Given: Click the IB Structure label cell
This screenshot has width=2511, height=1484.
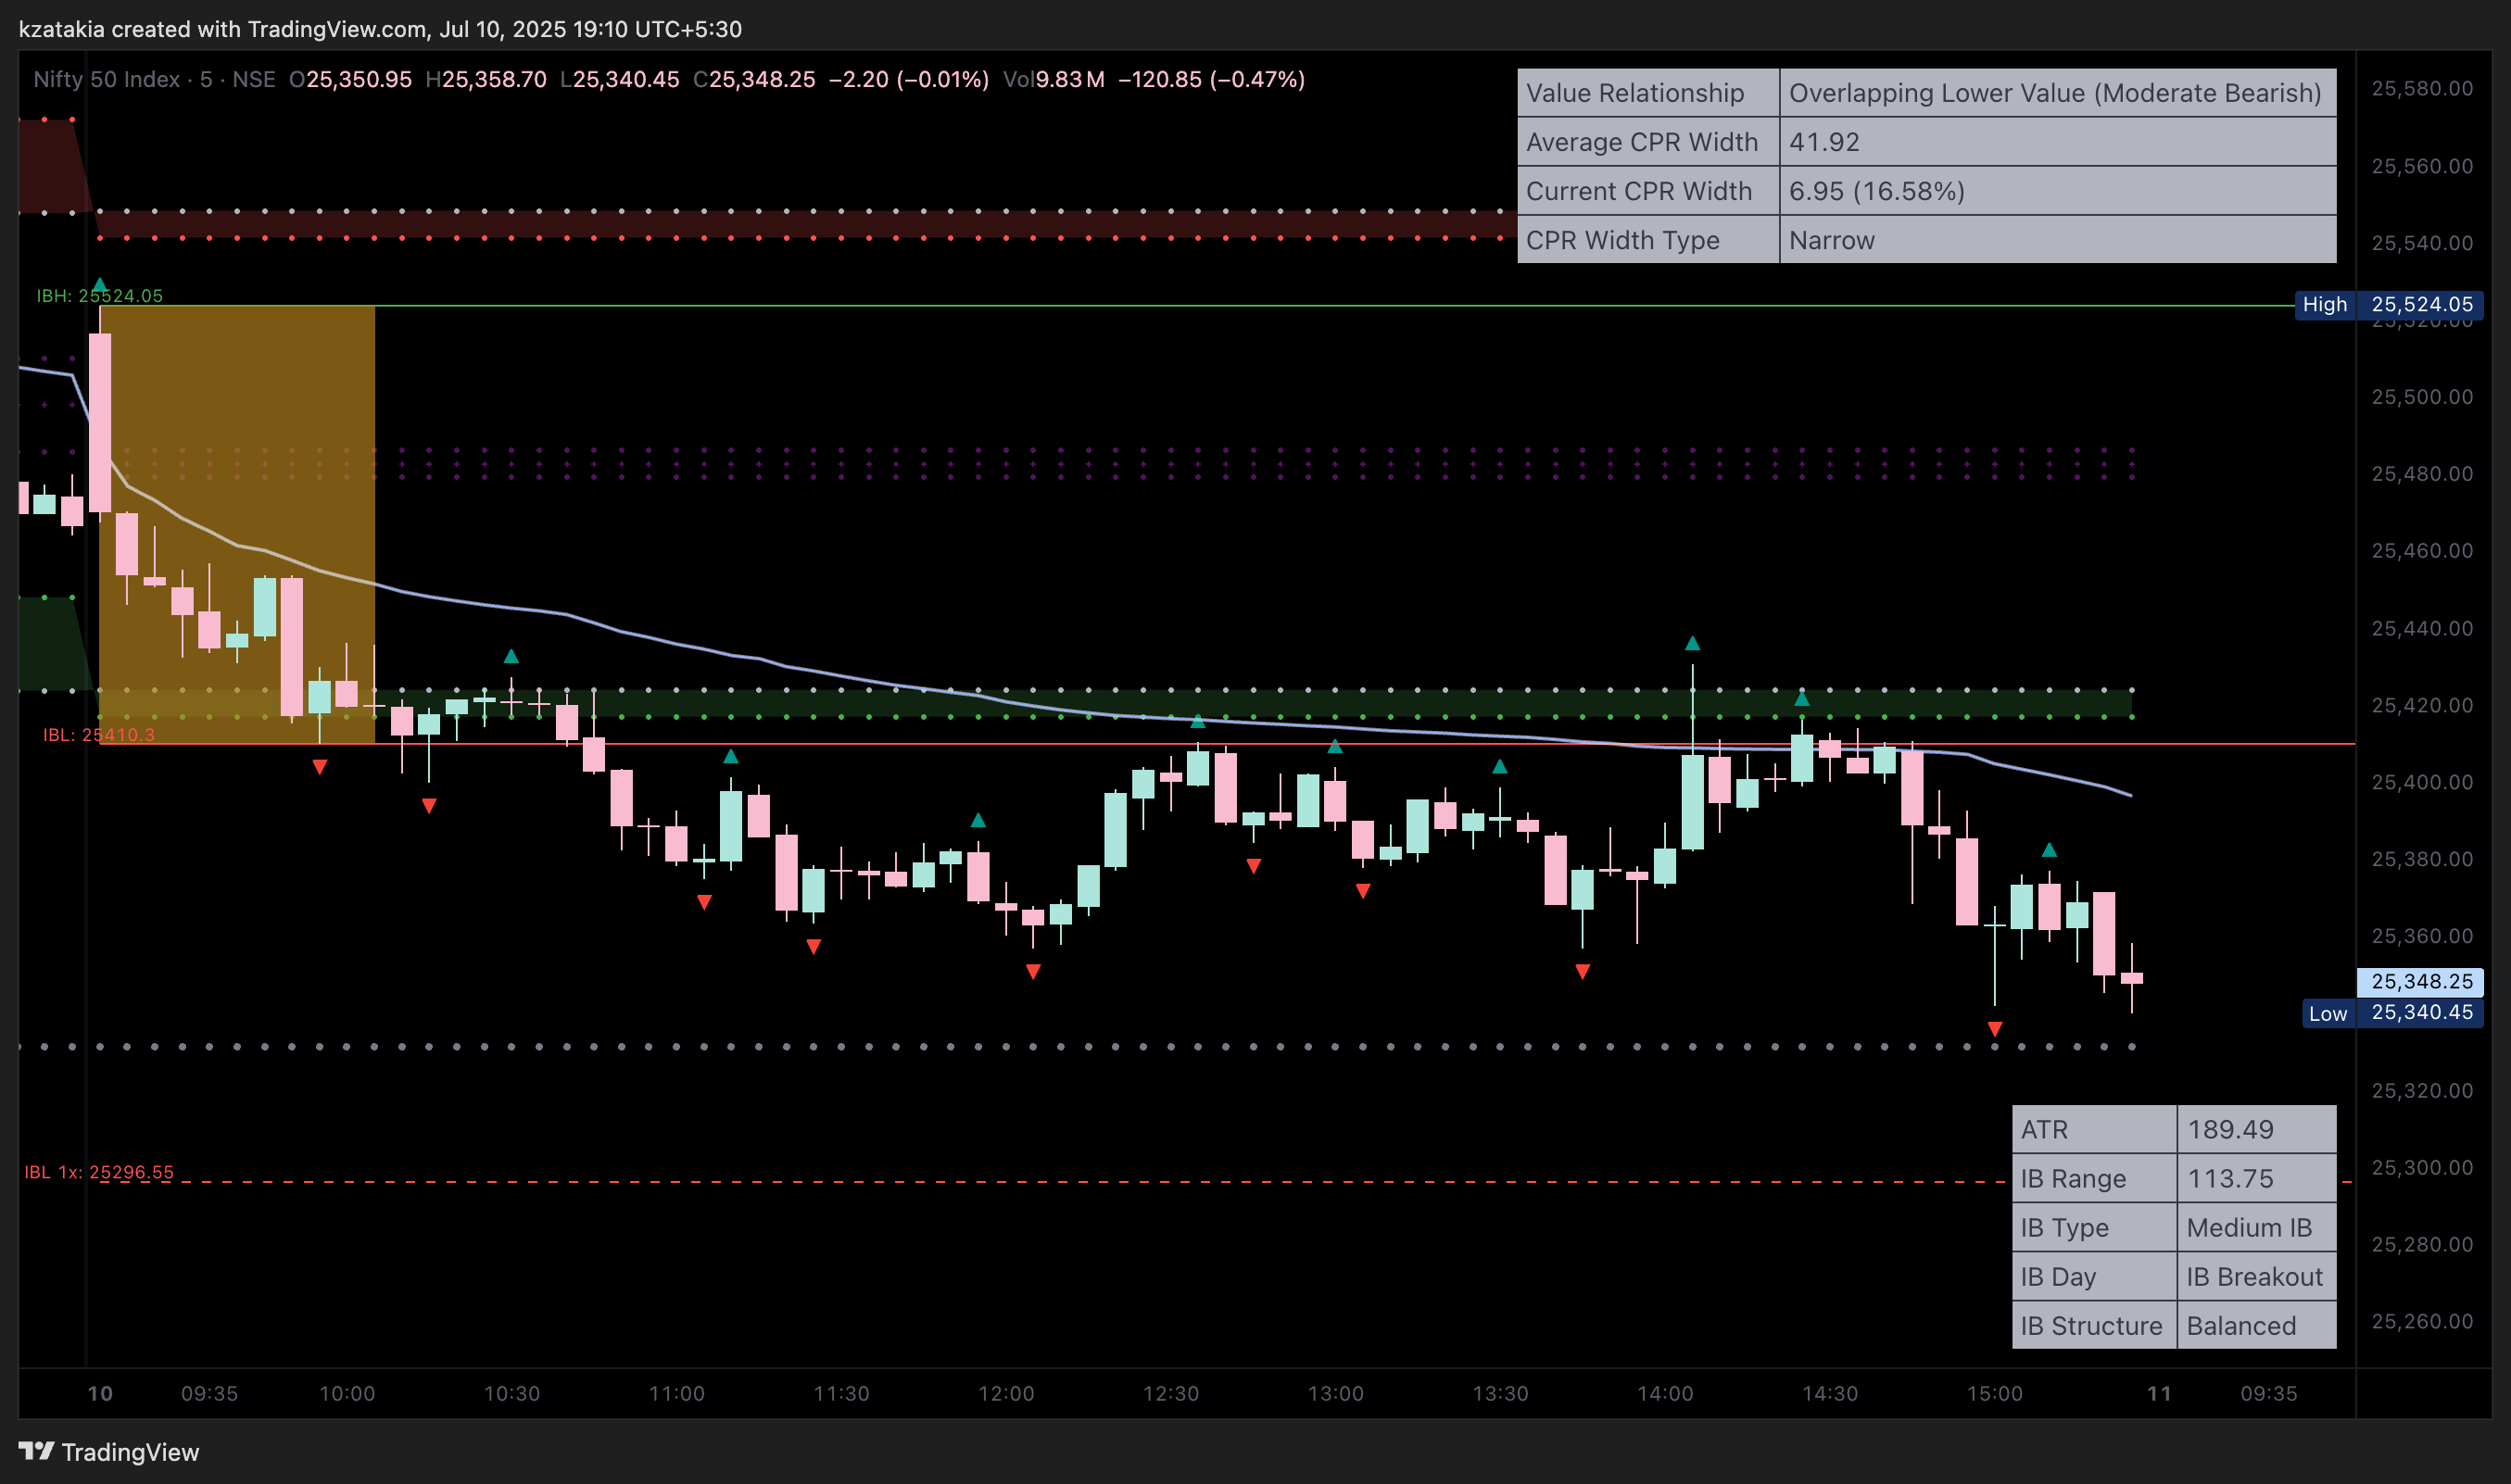Looking at the screenshot, I should [2094, 1325].
